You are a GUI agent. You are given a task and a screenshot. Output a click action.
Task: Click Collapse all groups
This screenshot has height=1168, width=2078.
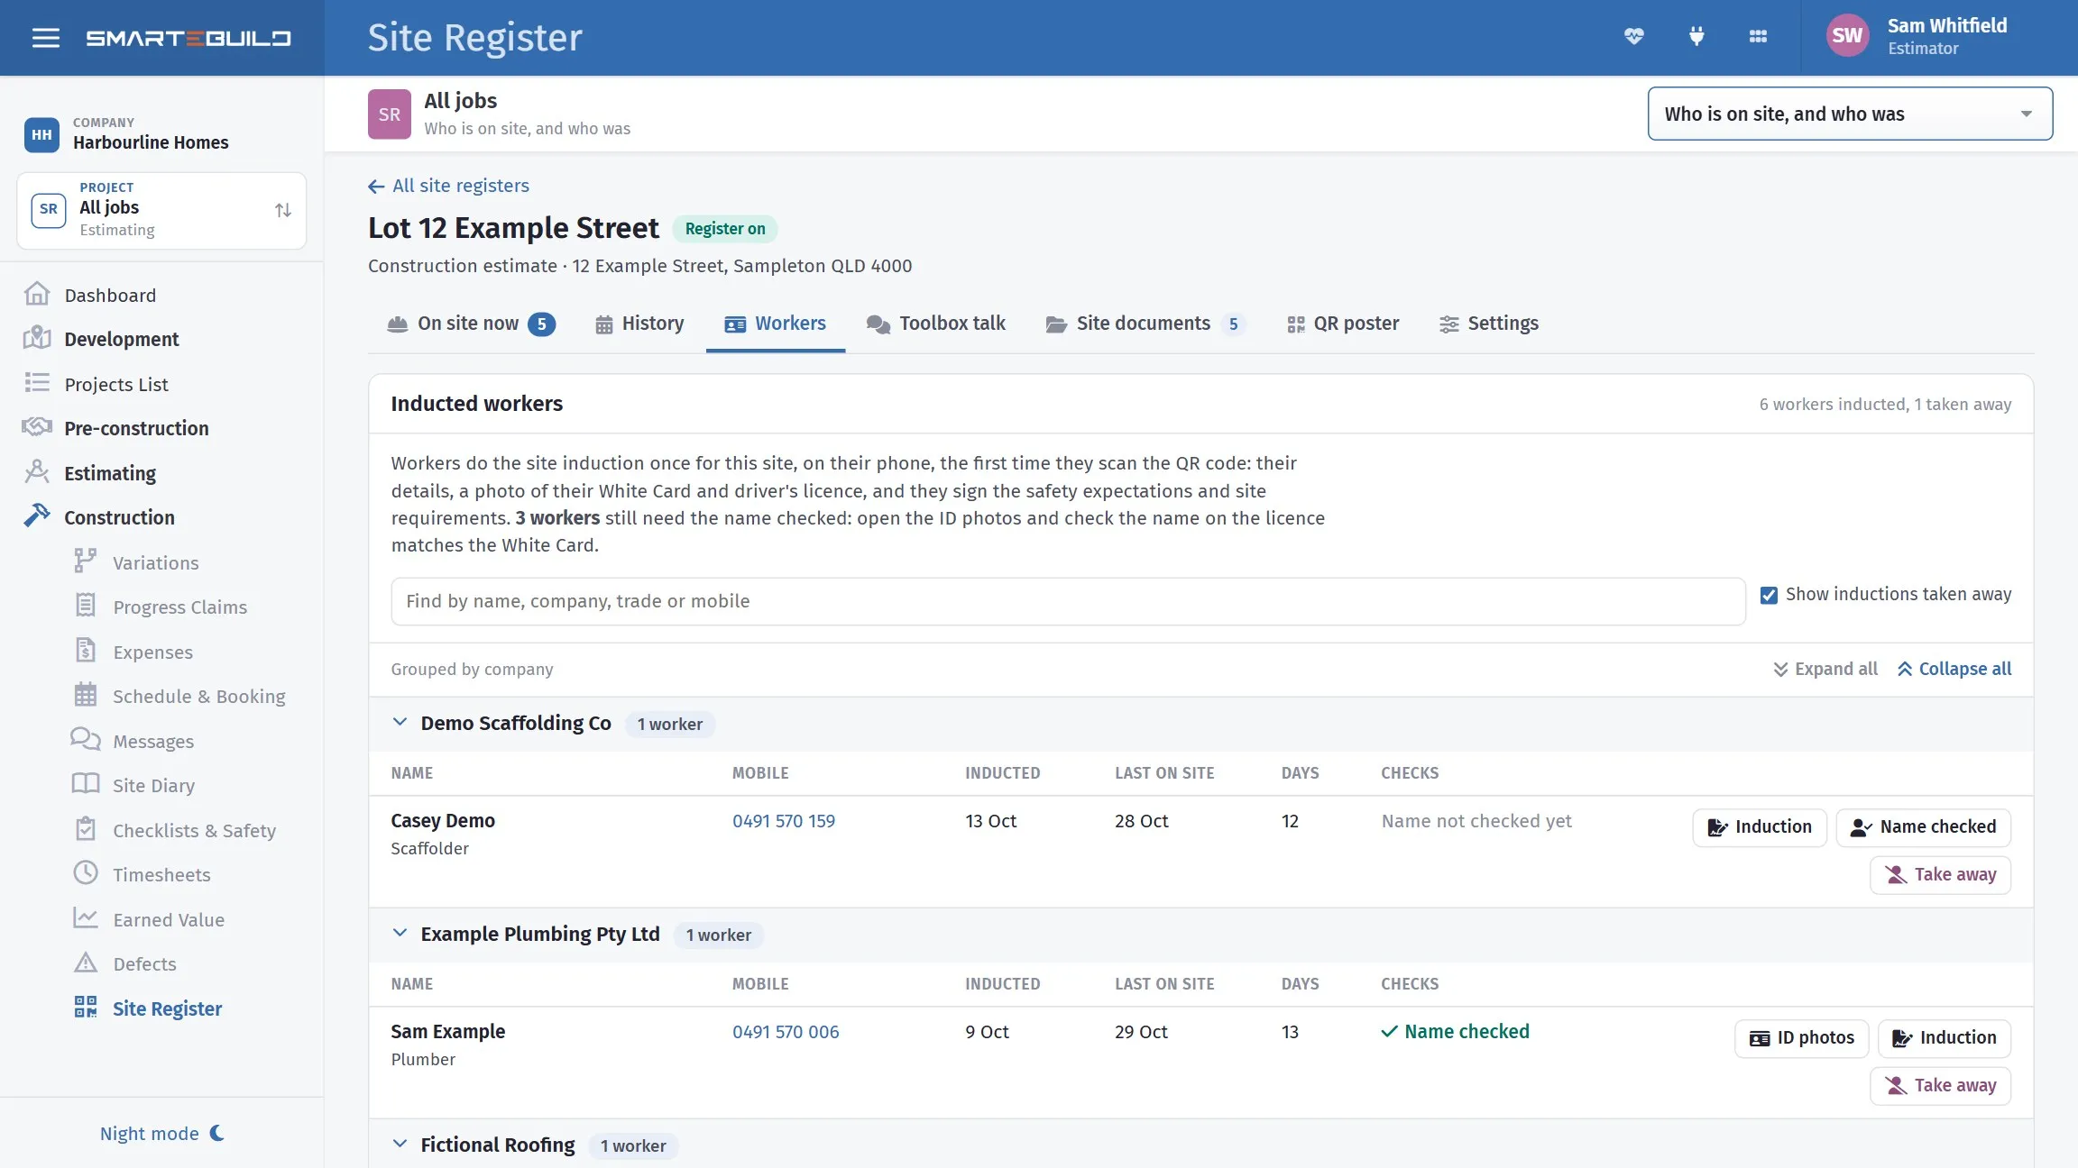click(1954, 669)
